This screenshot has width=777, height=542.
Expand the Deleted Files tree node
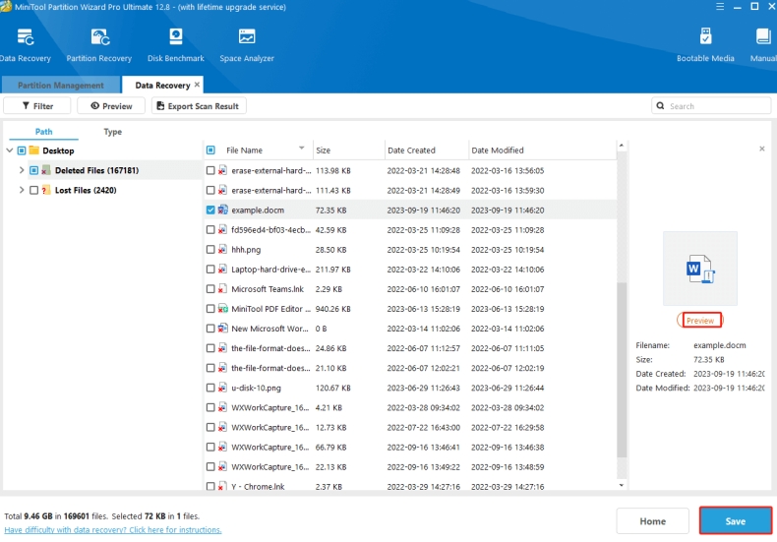tap(21, 170)
